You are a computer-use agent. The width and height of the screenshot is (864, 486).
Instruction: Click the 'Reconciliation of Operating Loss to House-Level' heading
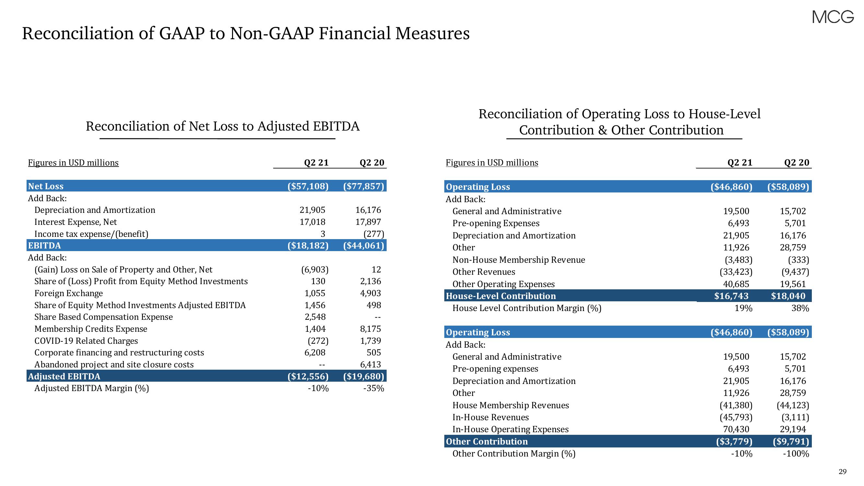coord(620,114)
